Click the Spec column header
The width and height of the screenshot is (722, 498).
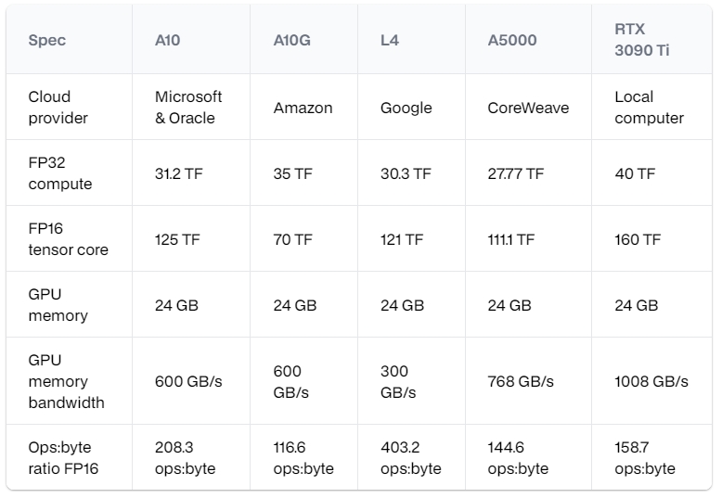tap(47, 41)
